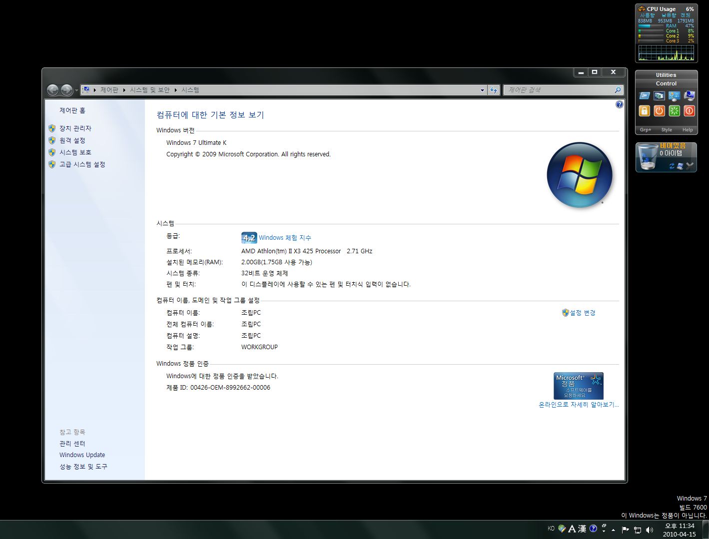Viewport: 709px width, 539px height.
Task: Click the shield icon beside 고급 시스템 설정
Action: point(52,164)
